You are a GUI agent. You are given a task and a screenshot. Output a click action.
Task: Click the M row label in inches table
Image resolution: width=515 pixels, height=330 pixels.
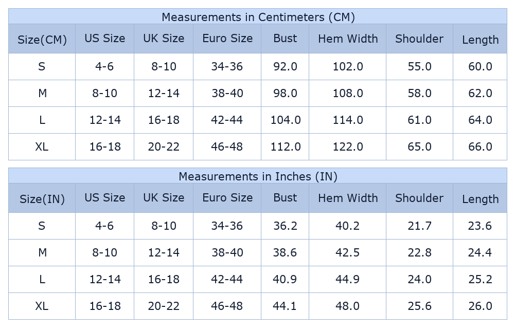tap(42, 252)
